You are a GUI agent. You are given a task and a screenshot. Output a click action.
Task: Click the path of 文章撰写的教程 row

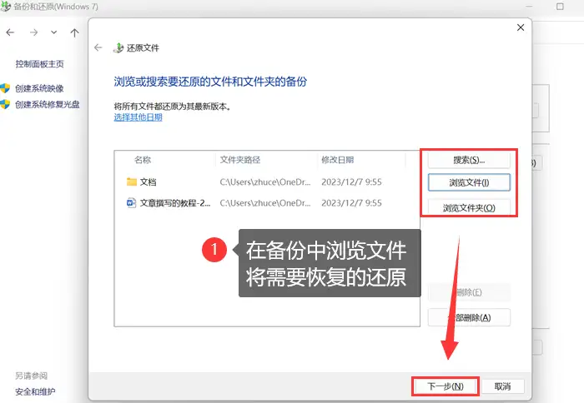point(265,203)
